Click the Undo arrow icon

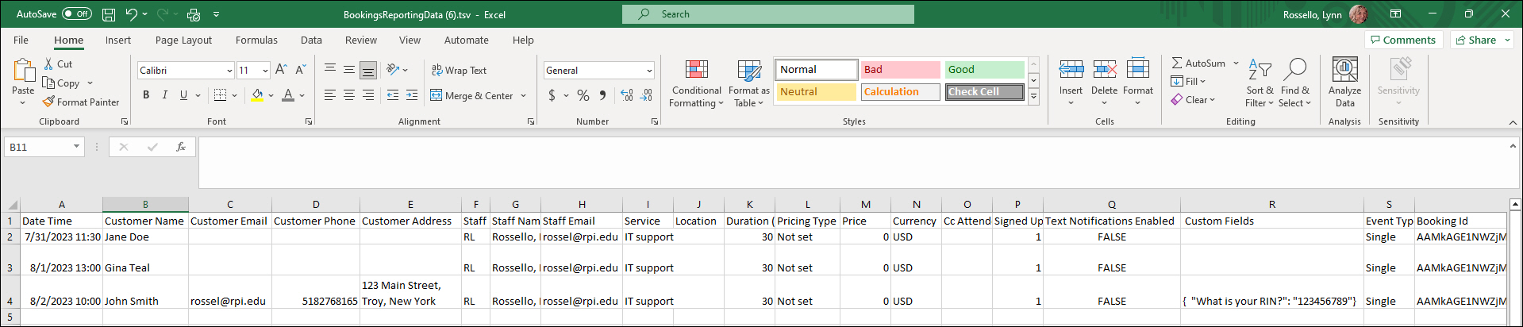(132, 14)
